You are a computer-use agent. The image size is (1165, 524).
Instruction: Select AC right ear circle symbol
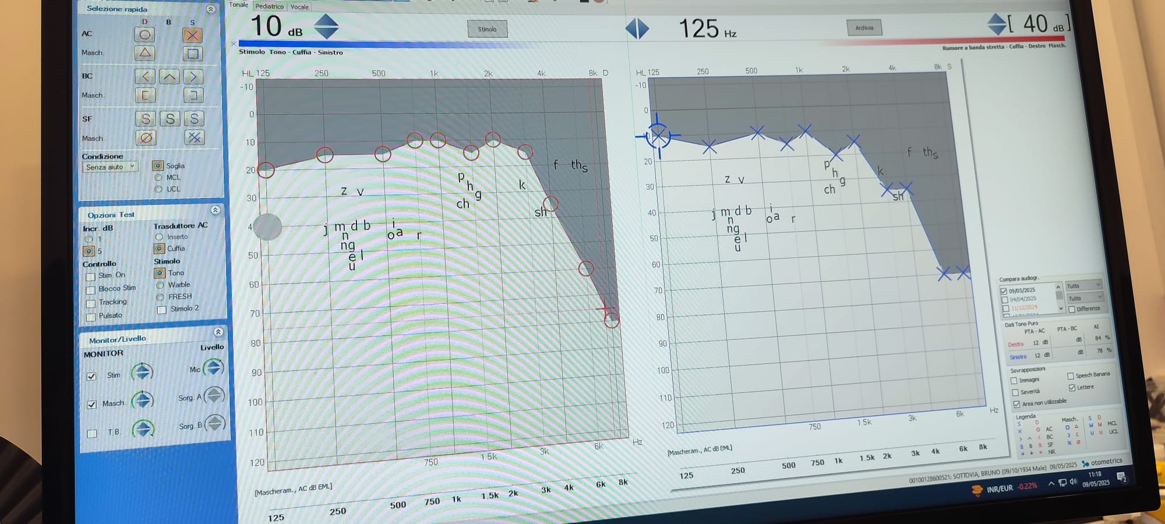[x=144, y=34]
